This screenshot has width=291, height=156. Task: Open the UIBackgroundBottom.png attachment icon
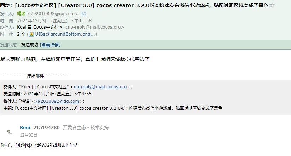coord(32,34)
